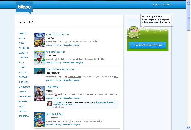Open SUZYQ_40 username on 1001 Rabbit Tales review

tap(77, 121)
